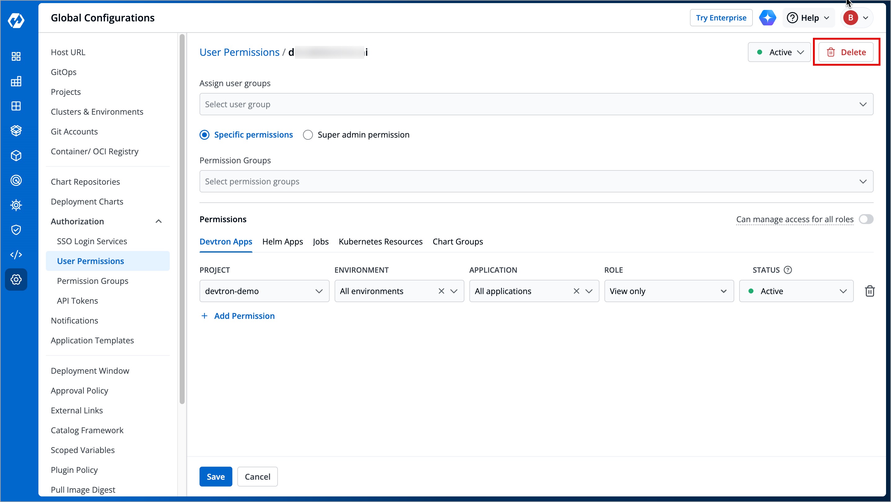Click the four-pane window grid icon in left rail
This screenshot has width=891, height=502.
(16, 106)
